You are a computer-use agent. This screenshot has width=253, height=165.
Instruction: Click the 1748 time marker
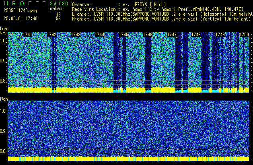click(196, 35)
